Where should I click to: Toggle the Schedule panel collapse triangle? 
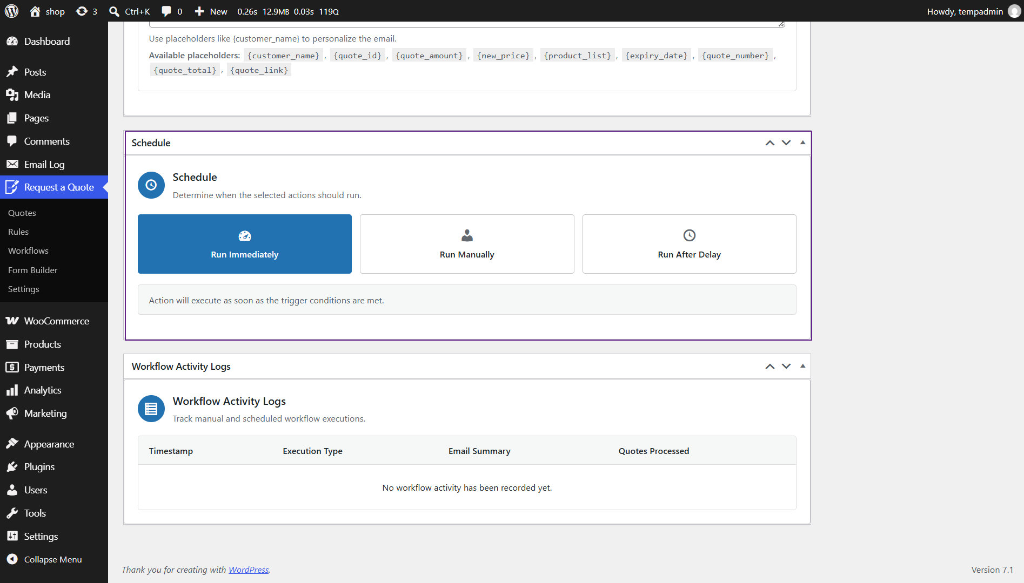pos(802,143)
